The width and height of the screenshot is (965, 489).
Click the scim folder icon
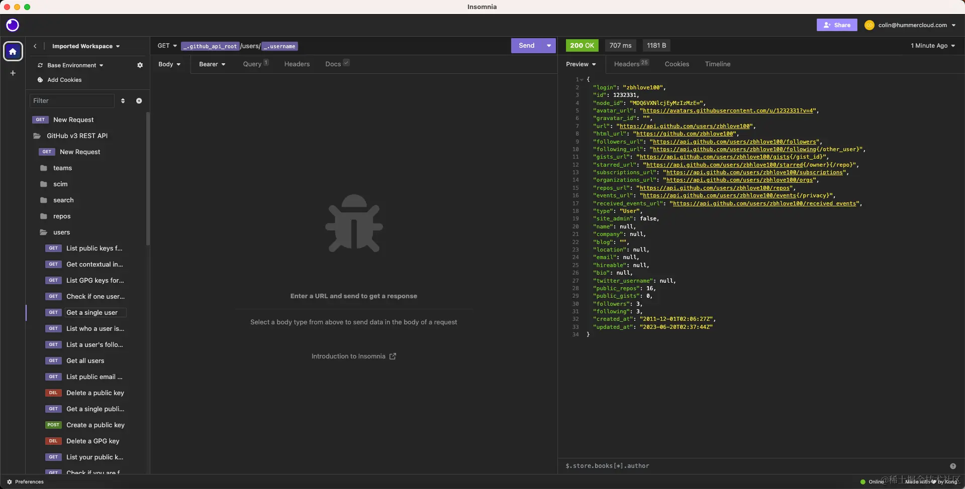click(x=44, y=184)
